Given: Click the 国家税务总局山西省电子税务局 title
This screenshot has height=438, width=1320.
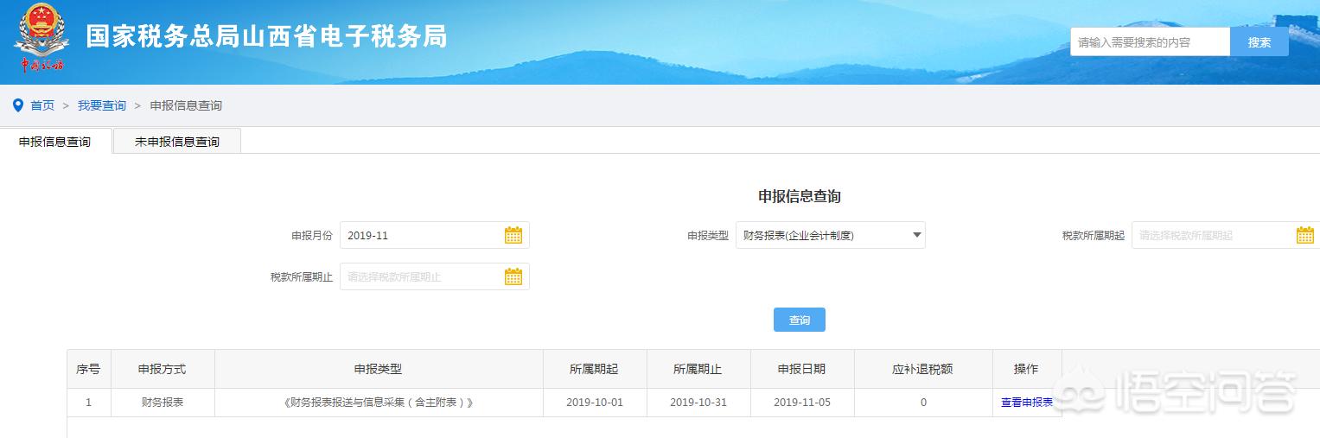Looking at the screenshot, I should point(267,36).
